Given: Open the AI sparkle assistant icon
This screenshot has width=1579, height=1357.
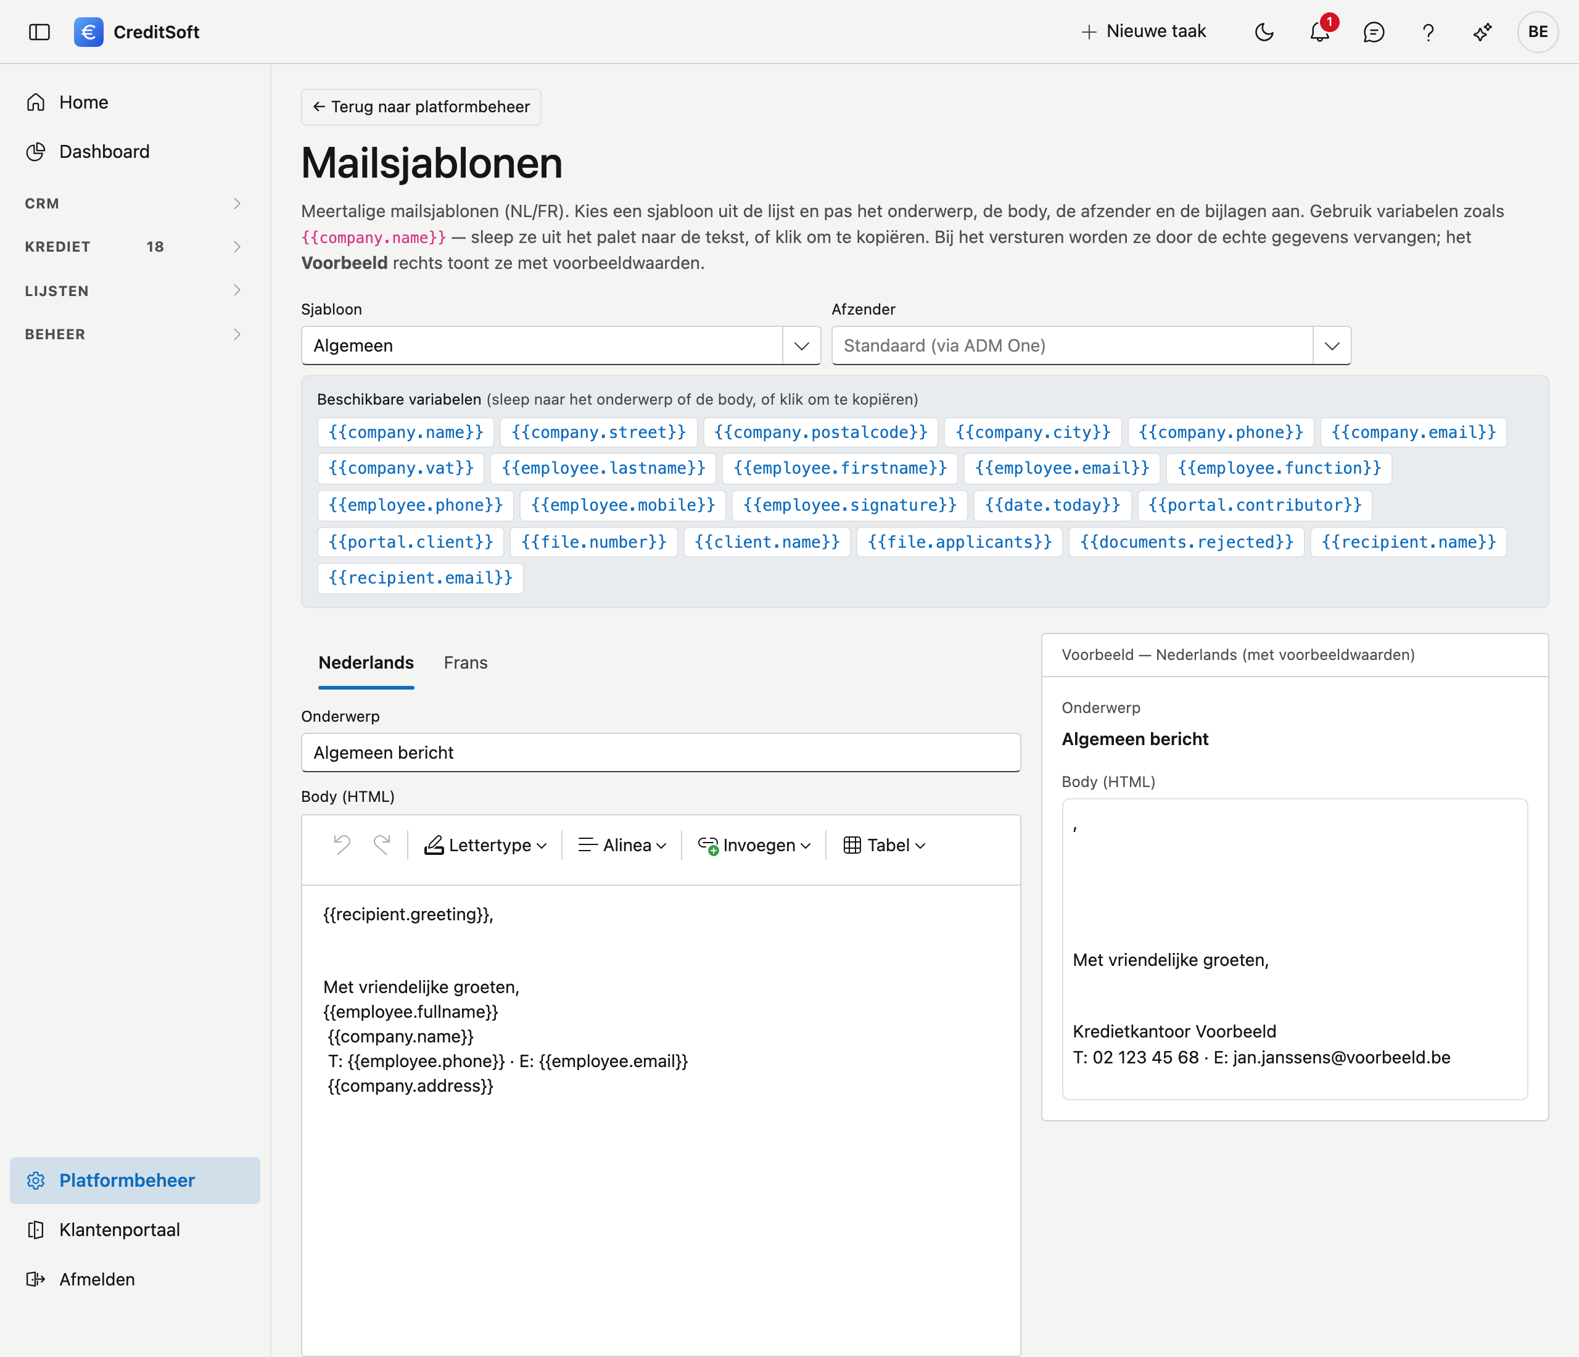Looking at the screenshot, I should pyautogui.click(x=1483, y=32).
